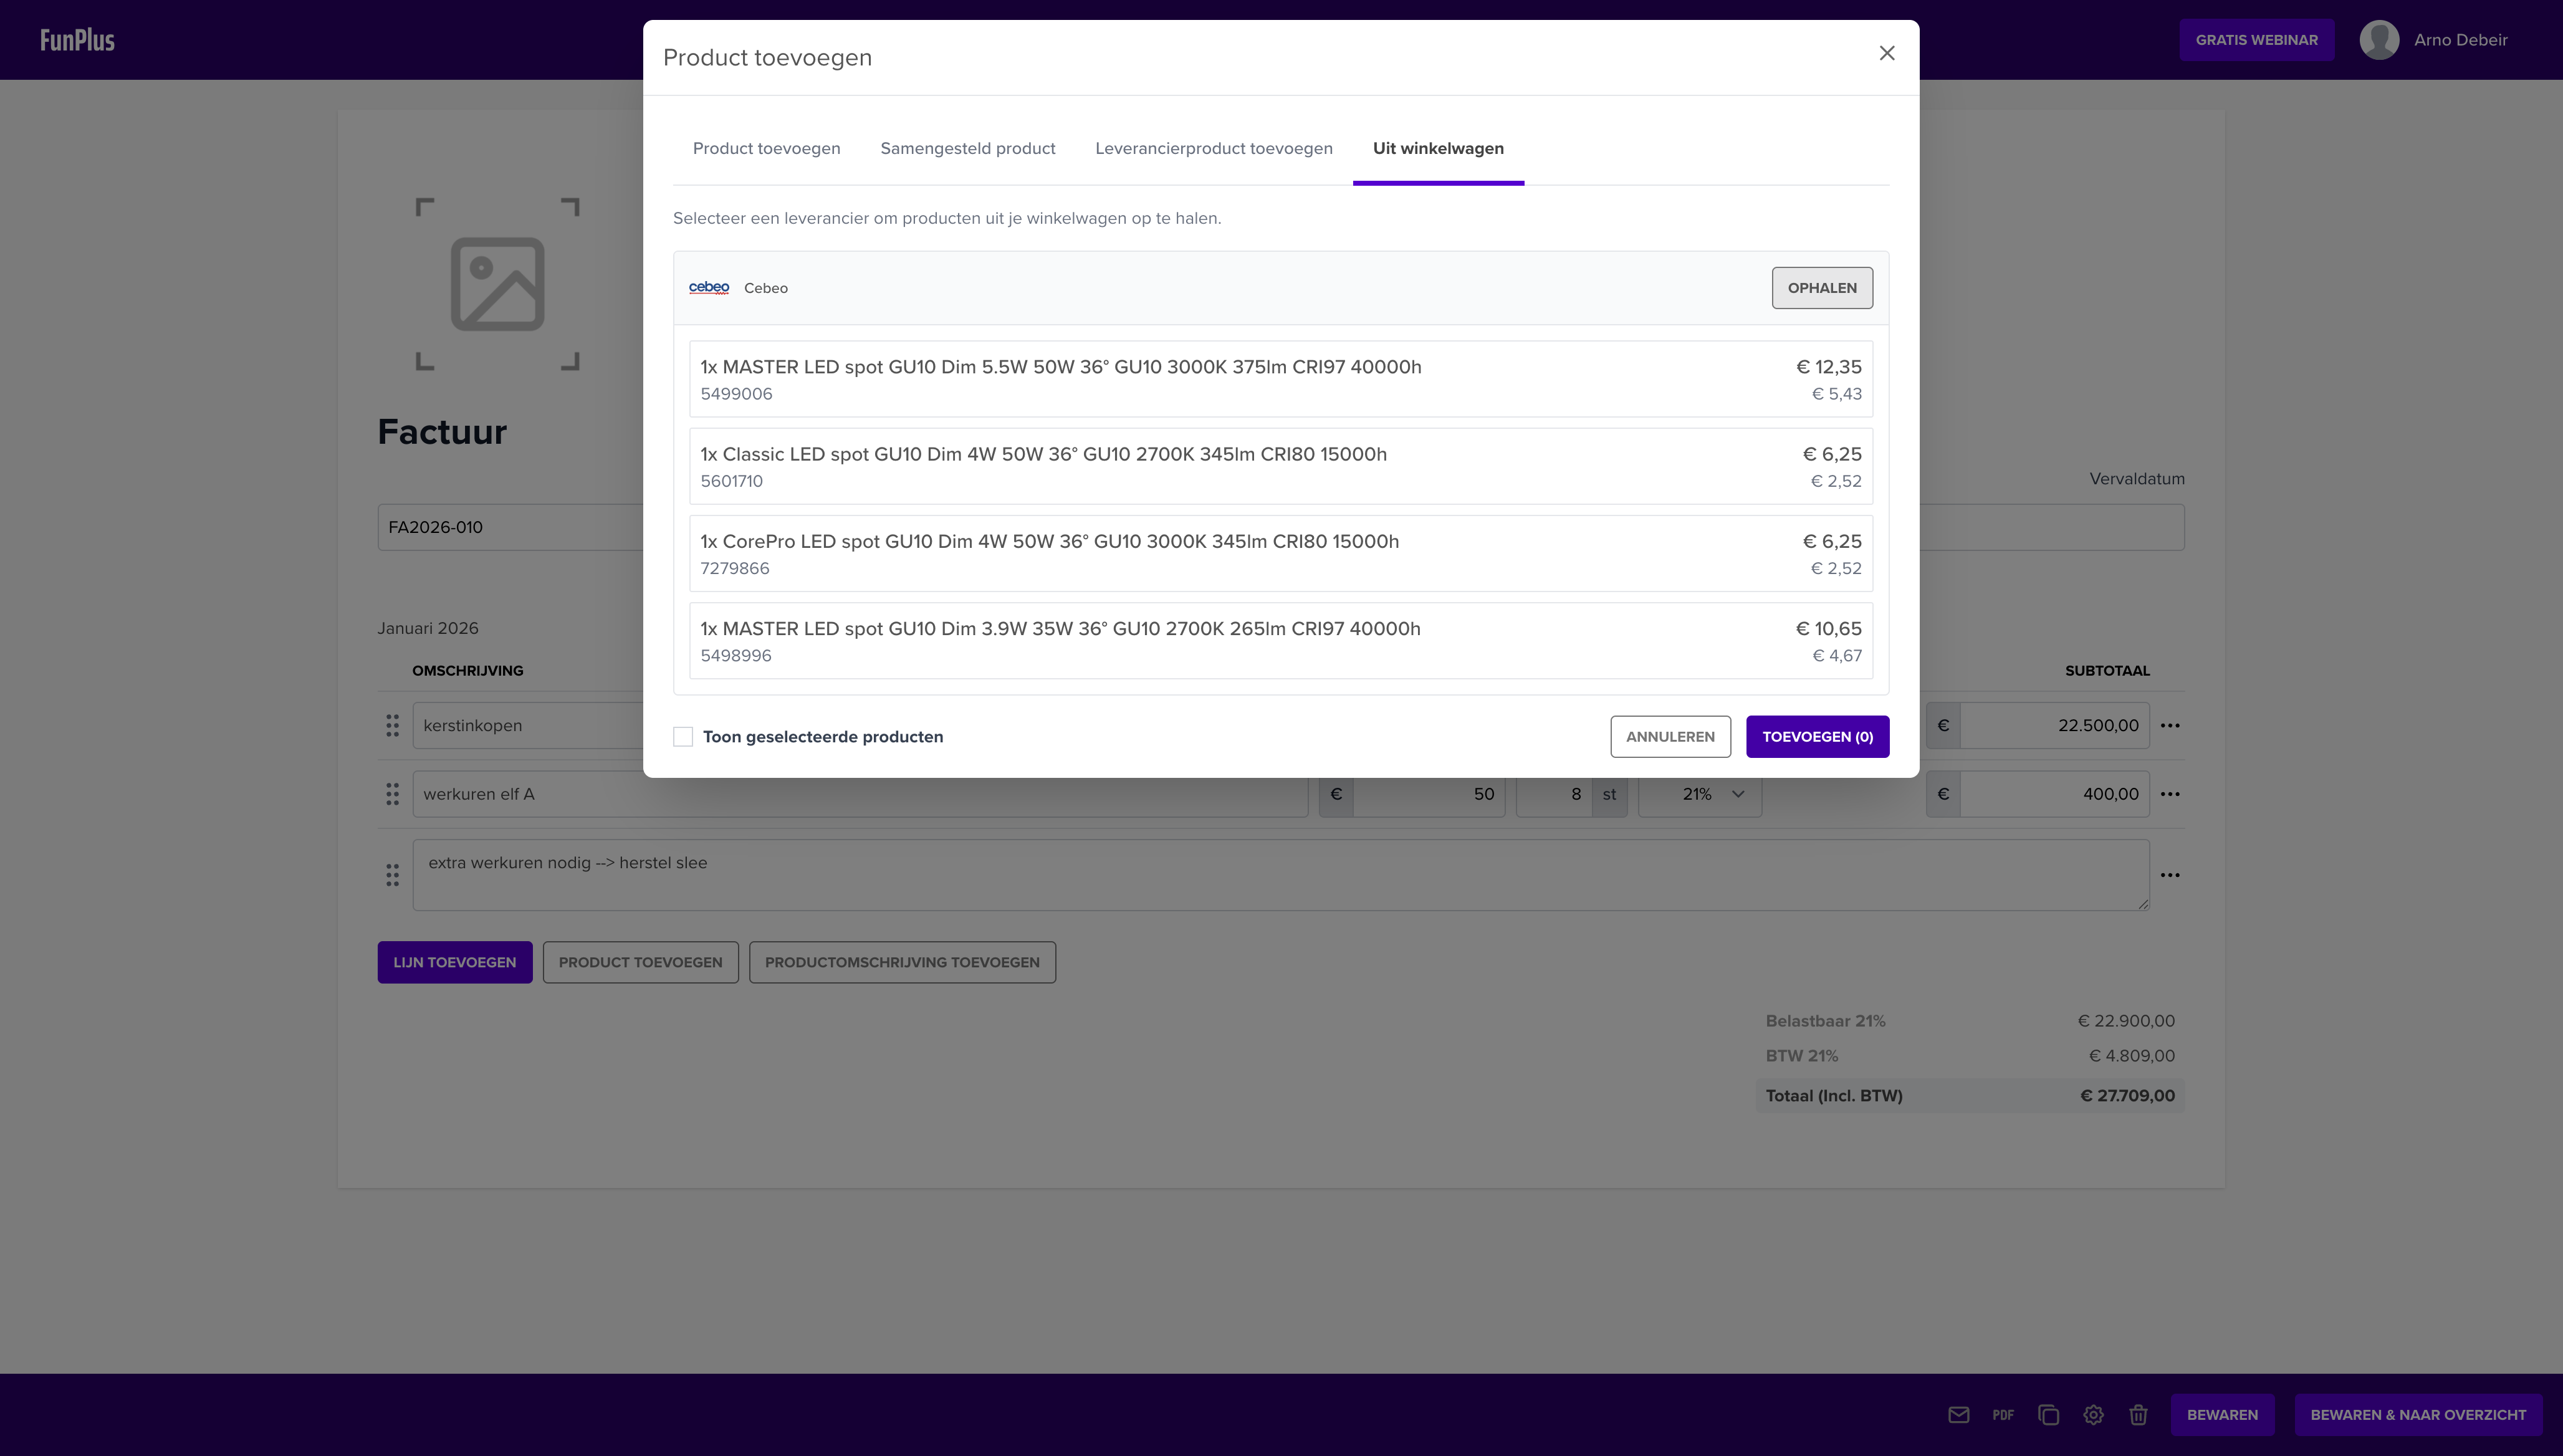Enable Toon geselecteerde producten checkbox
Screen dimensions: 2563x1456
point(683,737)
